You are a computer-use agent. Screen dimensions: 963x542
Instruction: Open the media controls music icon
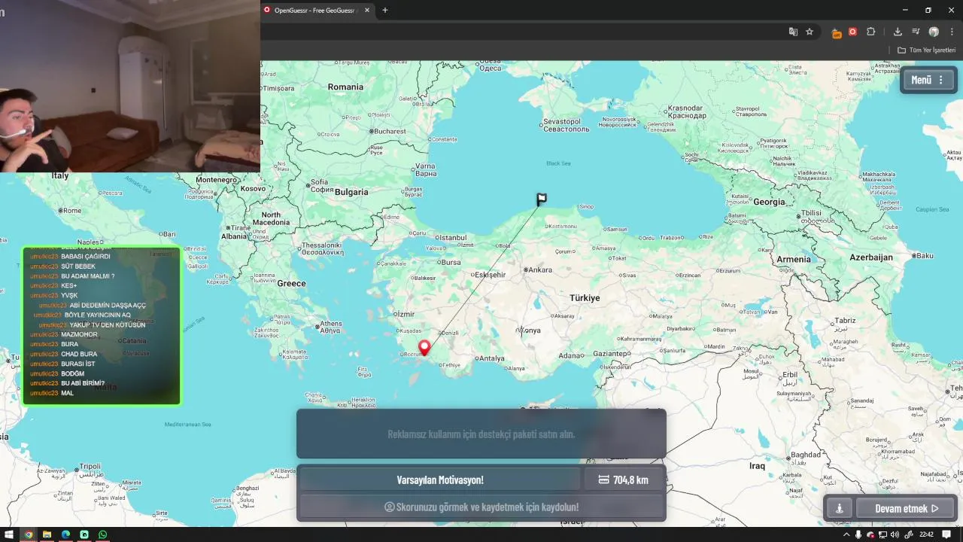(x=916, y=32)
